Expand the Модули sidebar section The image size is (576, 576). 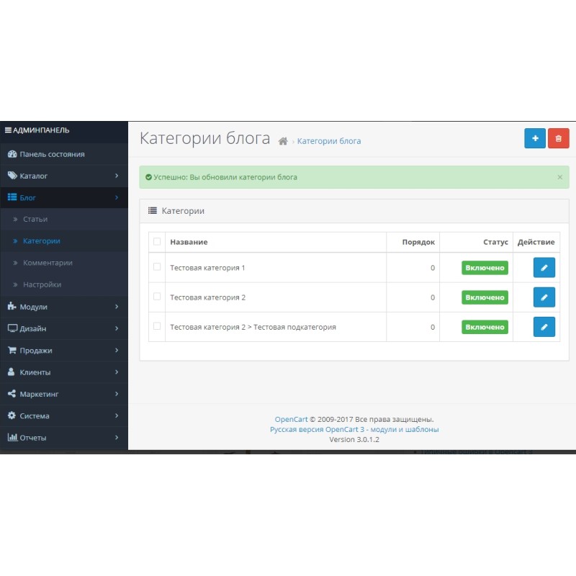coord(63,307)
